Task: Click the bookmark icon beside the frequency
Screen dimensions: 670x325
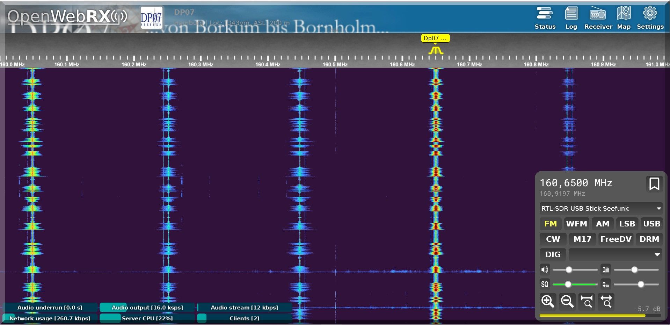Action: (x=654, y=184)
